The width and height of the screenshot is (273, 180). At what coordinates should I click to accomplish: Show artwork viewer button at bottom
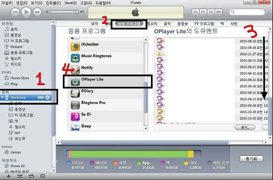coord(42,177)
